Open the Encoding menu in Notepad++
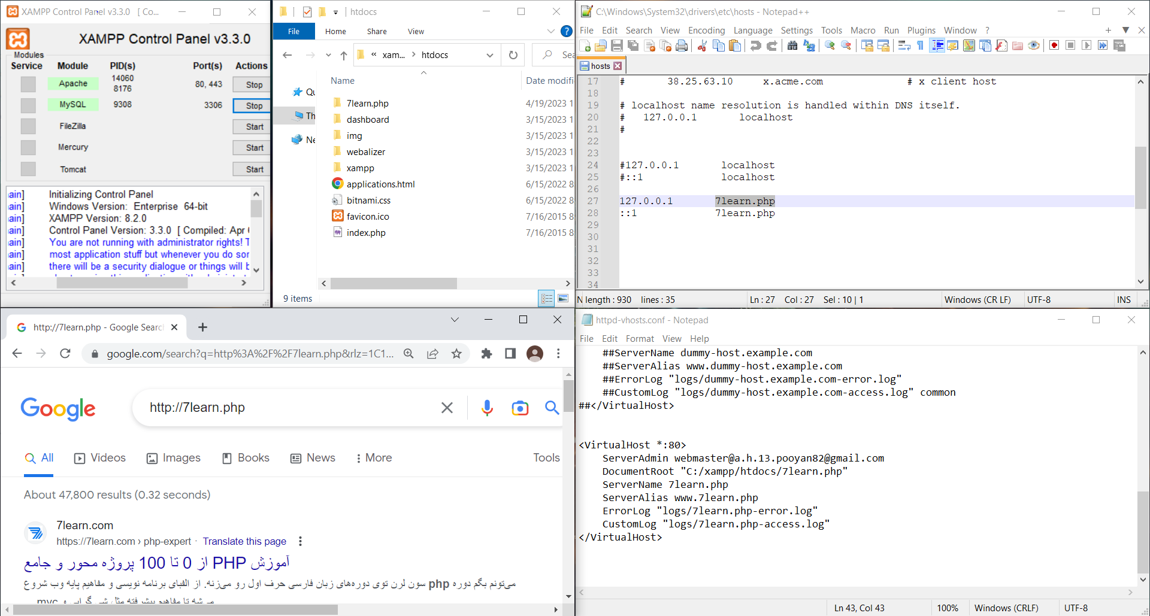 [x=706, y=31]
